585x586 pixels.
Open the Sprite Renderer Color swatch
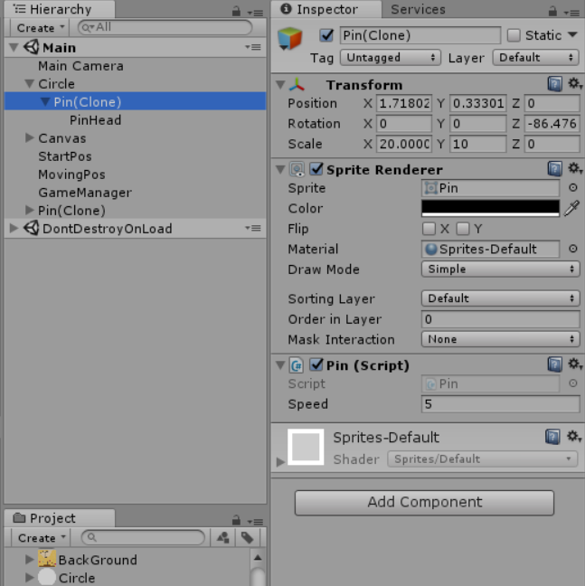[x=490, y=208]
